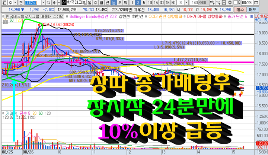Select the 45 minute interval

(167, 3)
